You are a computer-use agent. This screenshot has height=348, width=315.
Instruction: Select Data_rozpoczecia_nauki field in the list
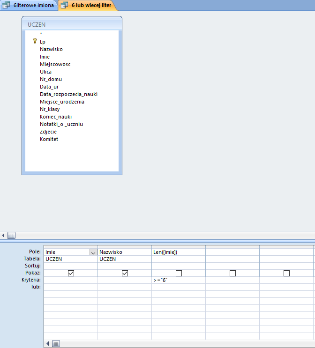tap(68, 94)
